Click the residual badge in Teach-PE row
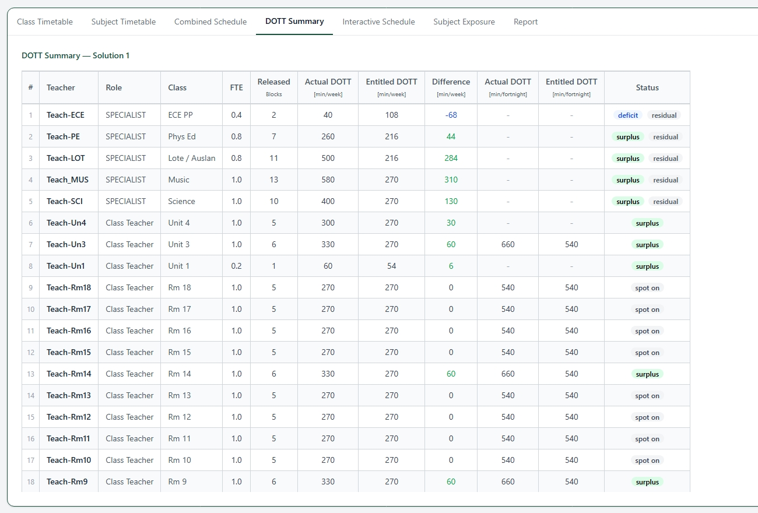 665,137
